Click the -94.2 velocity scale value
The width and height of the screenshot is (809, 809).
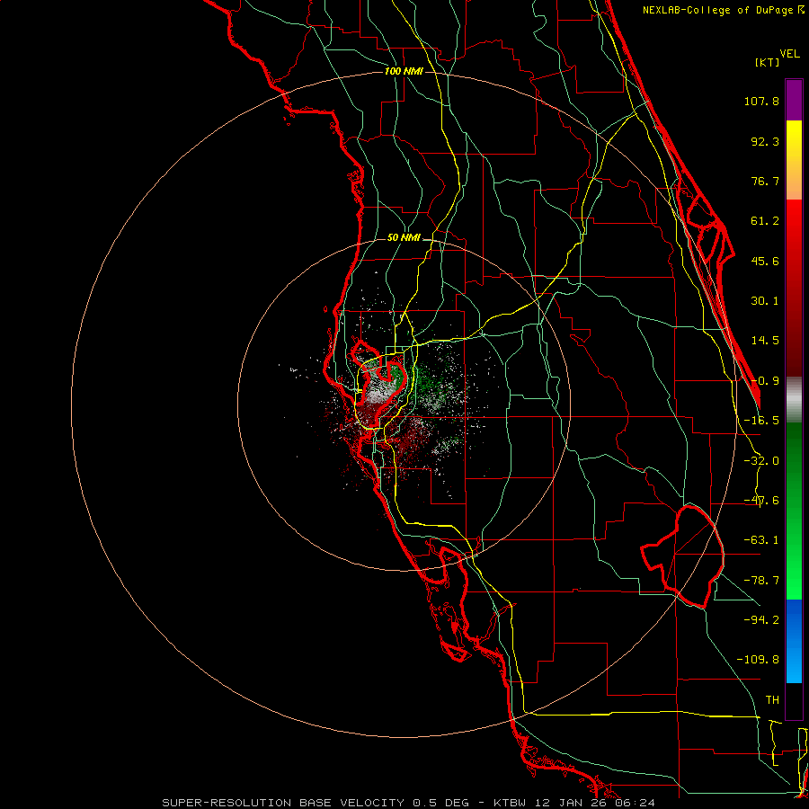pos(761,619)
